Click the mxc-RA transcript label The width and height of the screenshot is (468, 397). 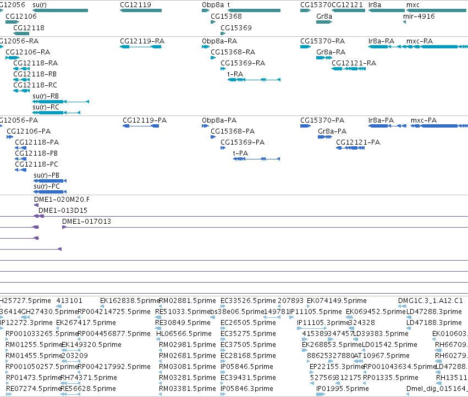(x=420, y=41)
